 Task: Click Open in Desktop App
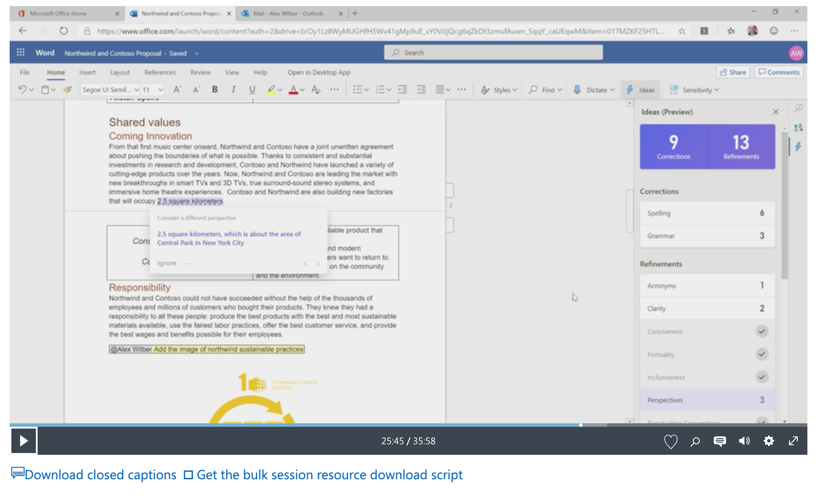click(x=319, y=72)
